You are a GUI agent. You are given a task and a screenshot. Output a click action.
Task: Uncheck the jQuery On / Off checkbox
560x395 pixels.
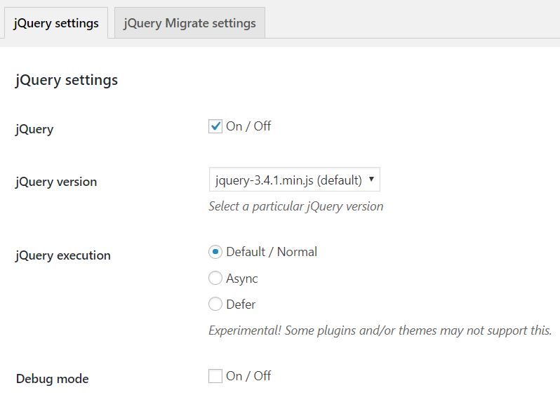click(215, 126)
